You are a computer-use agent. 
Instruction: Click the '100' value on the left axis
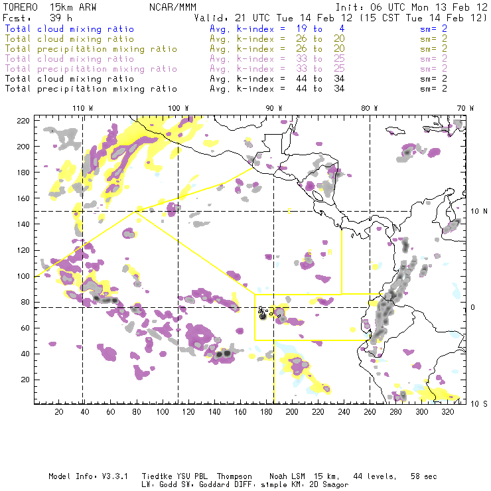point(23,276)
